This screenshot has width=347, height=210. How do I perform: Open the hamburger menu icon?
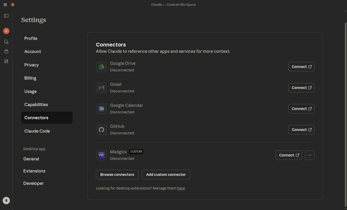[5, 5]
